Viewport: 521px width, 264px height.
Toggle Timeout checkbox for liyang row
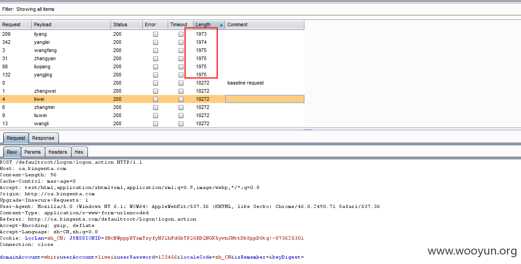(x=181, y=34)
